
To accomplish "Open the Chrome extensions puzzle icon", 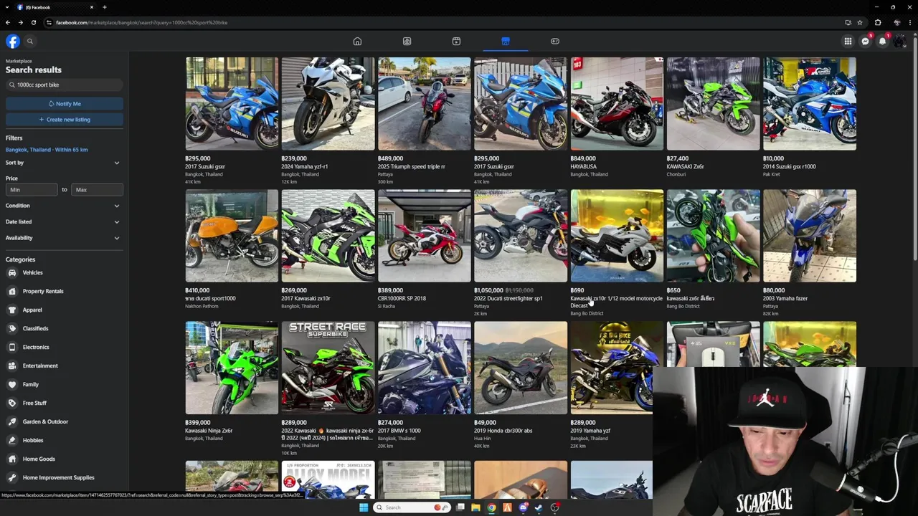I will point(878,22).
